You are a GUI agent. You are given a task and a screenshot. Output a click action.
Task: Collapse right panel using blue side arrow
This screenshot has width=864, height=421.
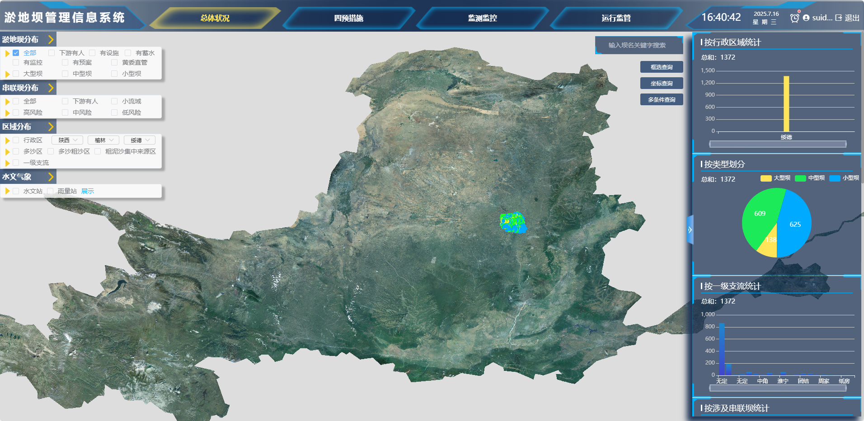[690, 230]
